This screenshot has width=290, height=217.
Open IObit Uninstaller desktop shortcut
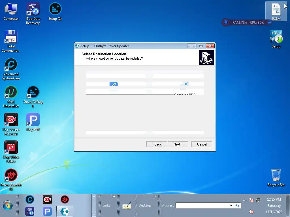pyautogui.click(x=11, y=97)
